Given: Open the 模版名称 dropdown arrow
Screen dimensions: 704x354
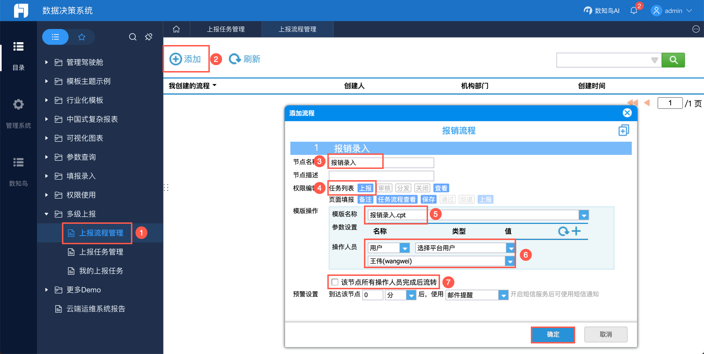Looking at the screenshot, I should coord(584,215).
